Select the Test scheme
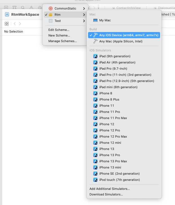The image size is (175, 205). point(65,21)
